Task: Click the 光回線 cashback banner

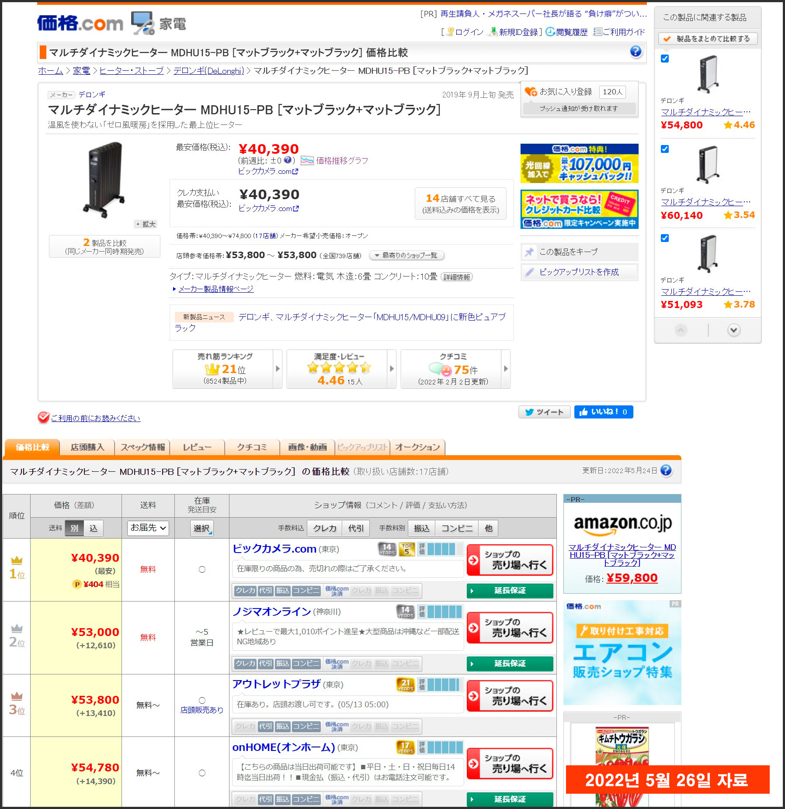Action: 579,163
